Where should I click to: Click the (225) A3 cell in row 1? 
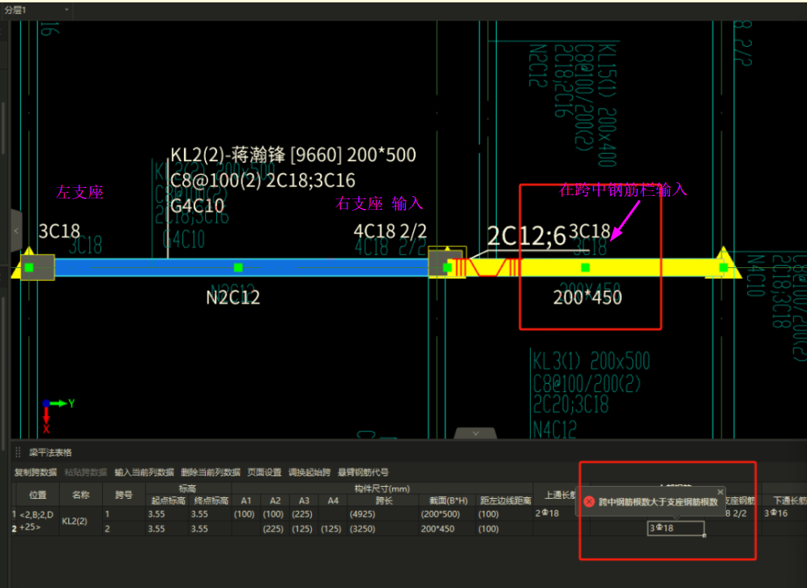(x=302, y=514)
